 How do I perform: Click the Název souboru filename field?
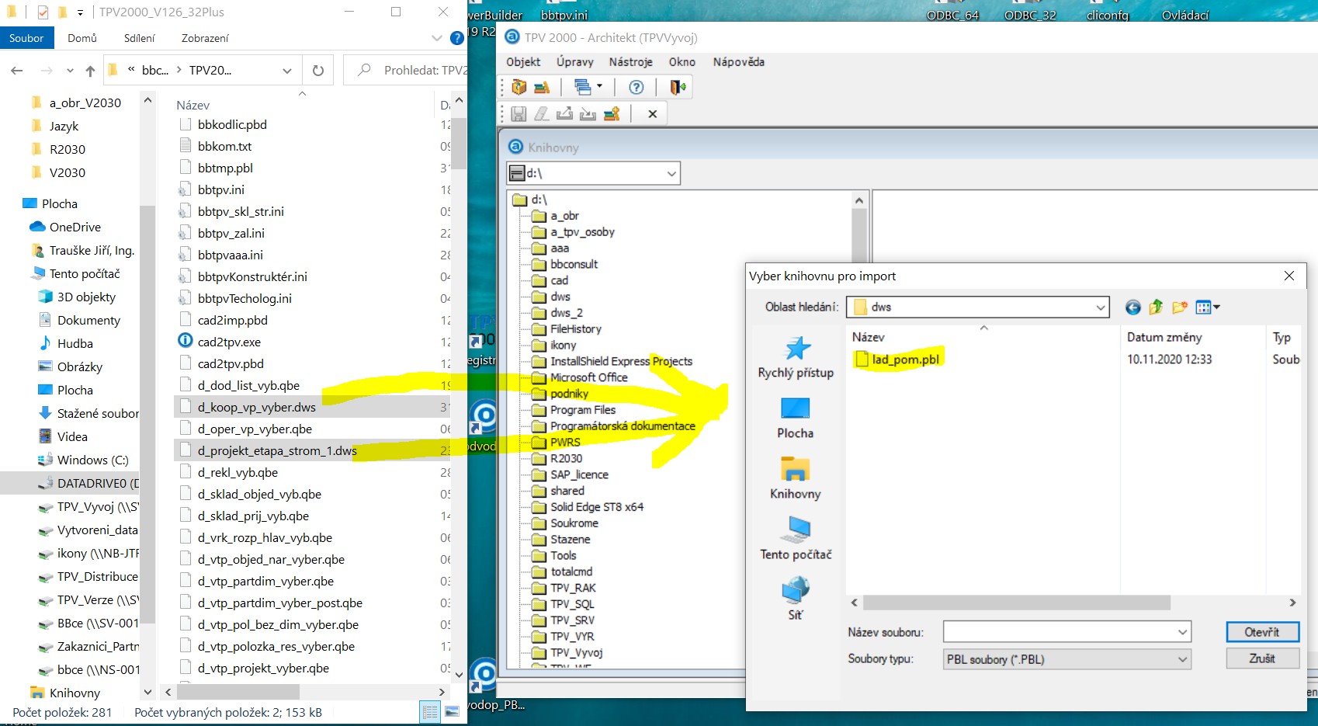pos(1067,632)
